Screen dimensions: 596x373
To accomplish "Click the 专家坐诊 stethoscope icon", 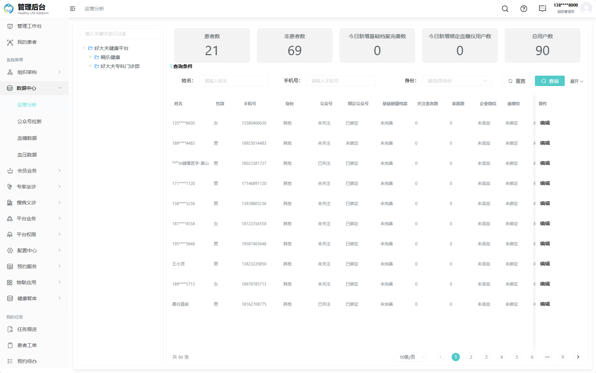I will [10, 187].
